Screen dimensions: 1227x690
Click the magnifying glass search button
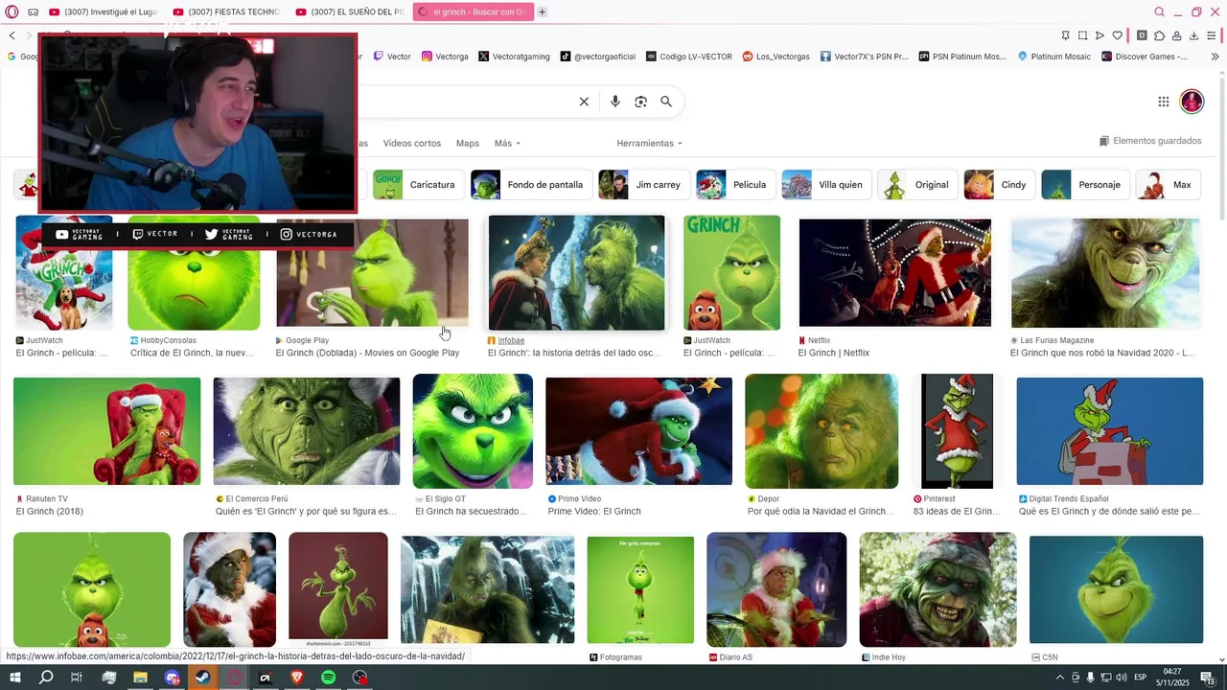coord(666,102)
